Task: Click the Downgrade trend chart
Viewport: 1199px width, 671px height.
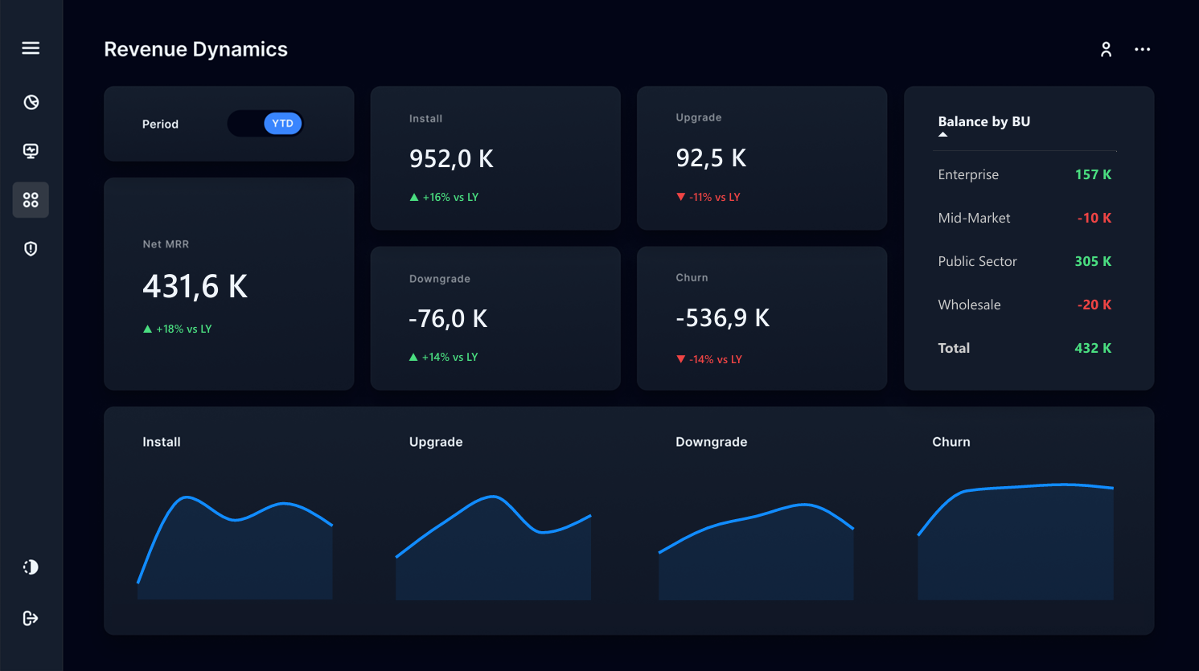Action: coord(756,552)
